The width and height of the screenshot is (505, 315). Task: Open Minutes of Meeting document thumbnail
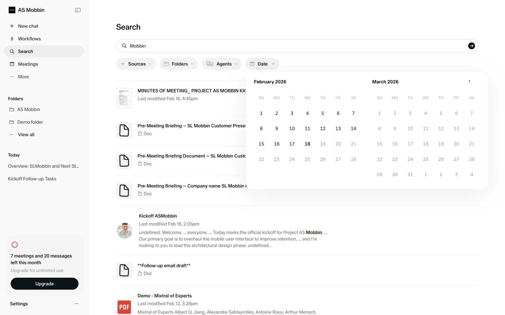tap(124, 98)
